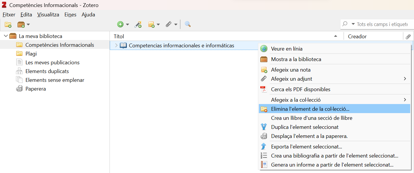Click the Add Item by Identifier wand icon
The height and width of the screenshot is (173, 414).
click(x=138, y=25)
